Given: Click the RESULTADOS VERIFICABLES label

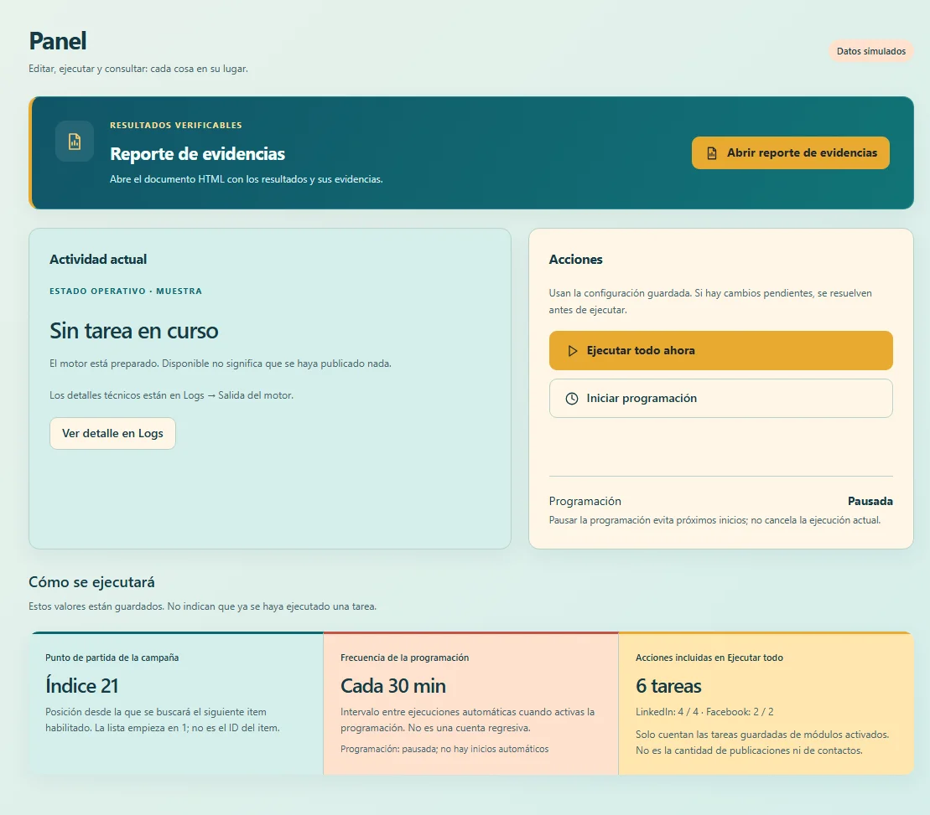Looking at the screenshot, I should tap(175, 125).
